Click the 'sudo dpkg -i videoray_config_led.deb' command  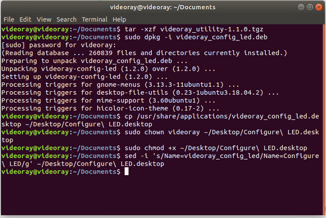point(196,38)
